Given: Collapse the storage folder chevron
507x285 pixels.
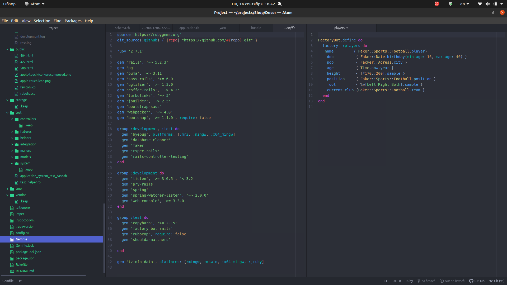Looking at the screenshot, I should (7, 100).
